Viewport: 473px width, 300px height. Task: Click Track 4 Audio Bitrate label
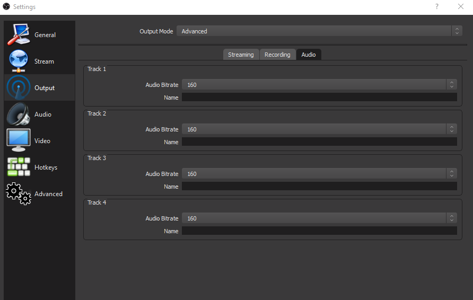pos(162,218)
